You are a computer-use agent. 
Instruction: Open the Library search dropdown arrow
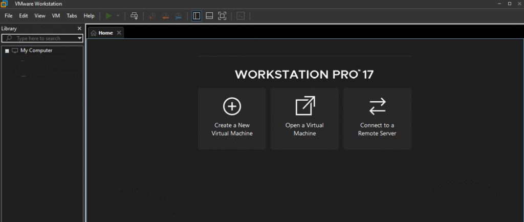(79, 38)
